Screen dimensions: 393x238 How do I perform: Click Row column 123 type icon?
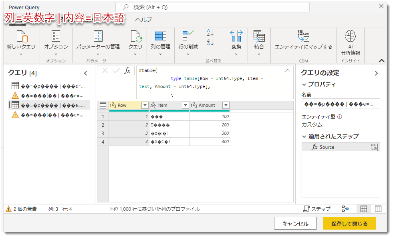(113, 105)
